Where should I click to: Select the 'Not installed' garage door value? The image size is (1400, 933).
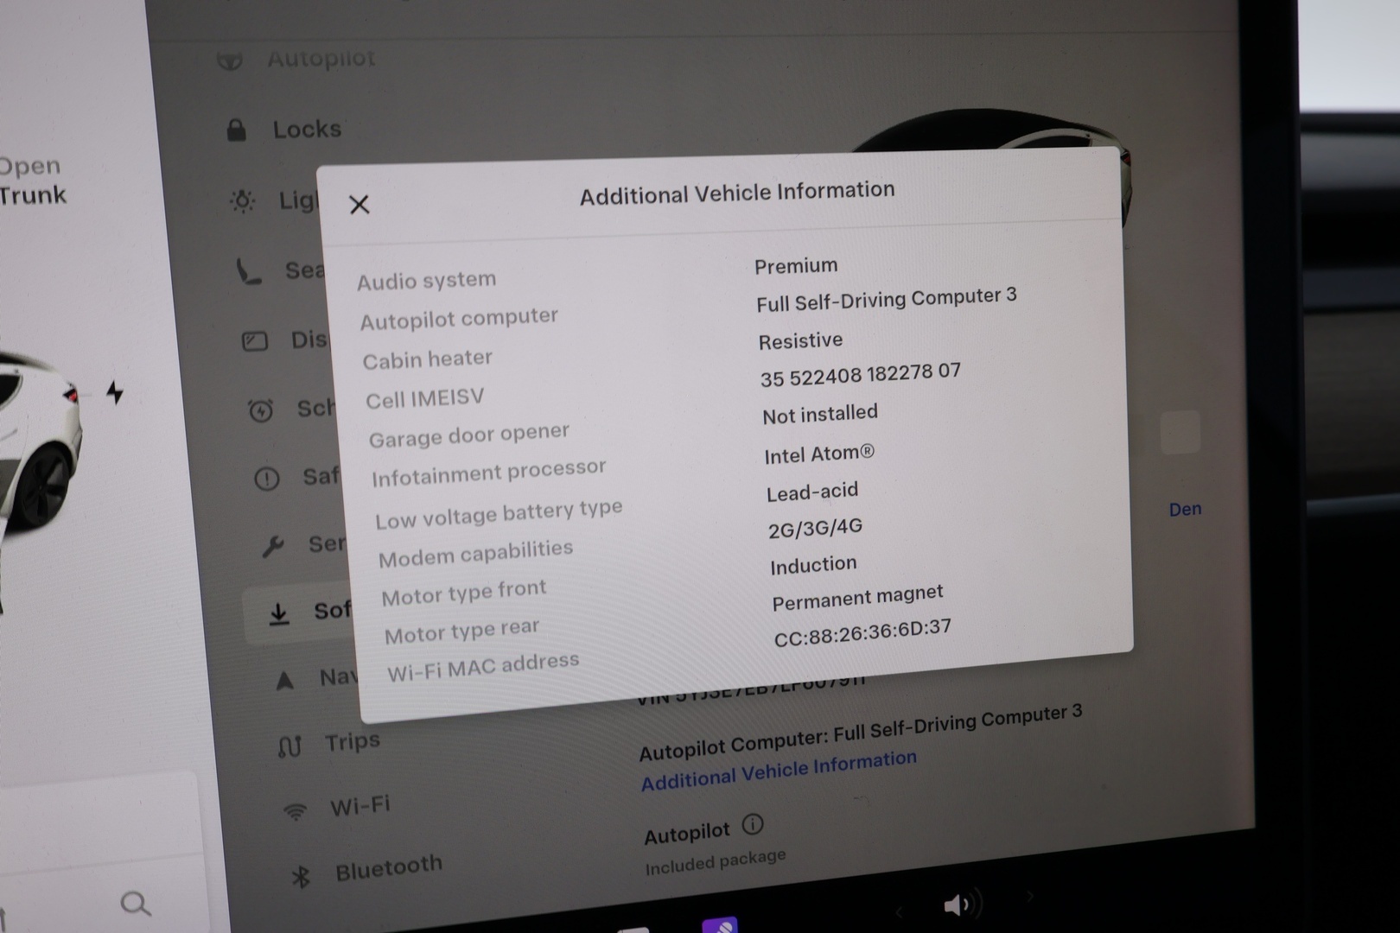click(819, 415)
